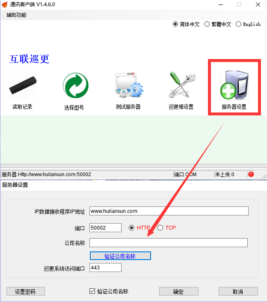Image resolution: width=267 pixels, height=302 pixels.
Task: Select 繁體中文 language radio button
Action: [x=207, y=24]
